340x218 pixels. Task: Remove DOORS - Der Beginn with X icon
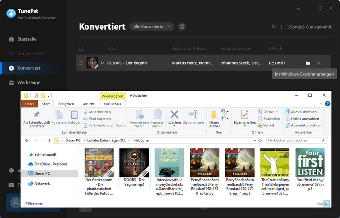(x=318, y=63)
